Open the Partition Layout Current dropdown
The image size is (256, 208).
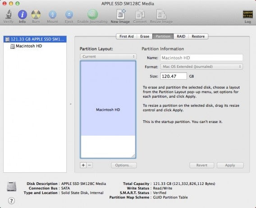(x=108, y=57)
